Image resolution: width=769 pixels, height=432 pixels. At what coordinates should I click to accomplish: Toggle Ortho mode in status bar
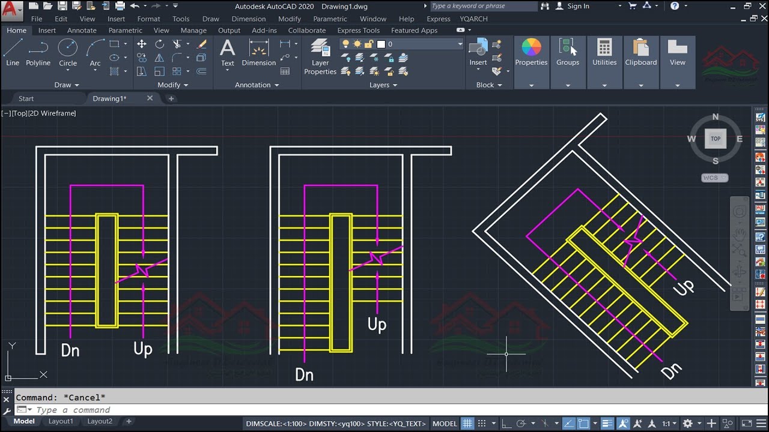tap(507, 423)
